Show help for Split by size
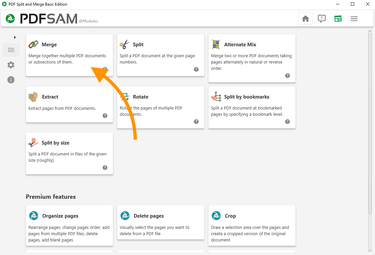The image size is (375, 255). [x=105, y=168]
